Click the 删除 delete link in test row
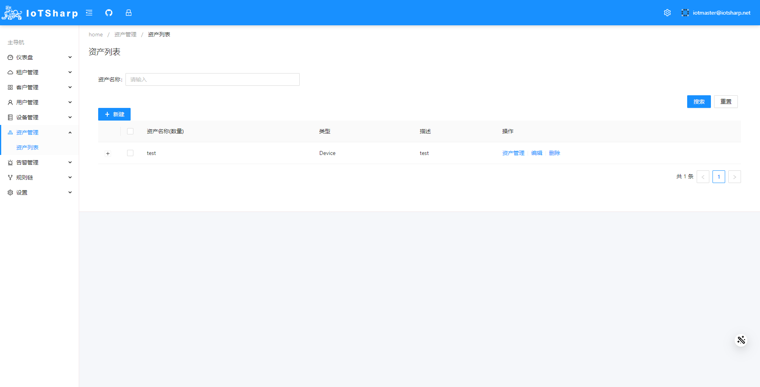 point(555,153)
